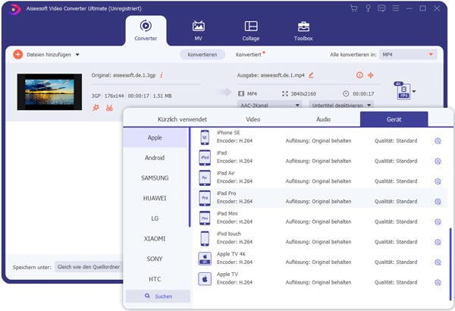Open the MV module
This screenshot has height=311, width=455.
(199, 29)
